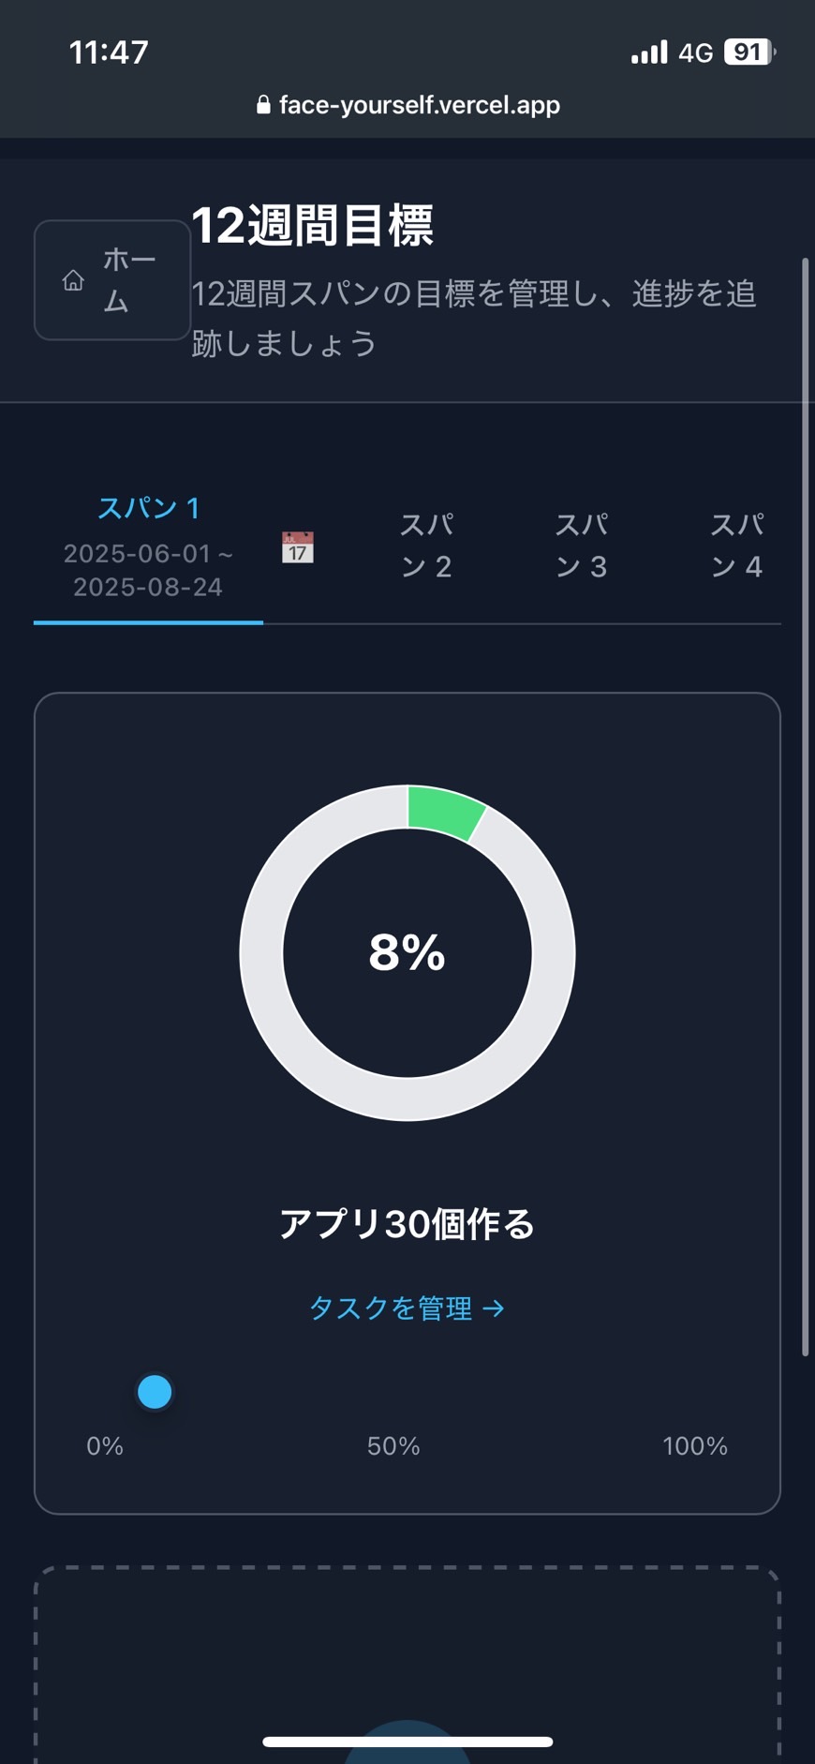
Task: Tap the dashed empty goal card
Action: (407, 1659)
